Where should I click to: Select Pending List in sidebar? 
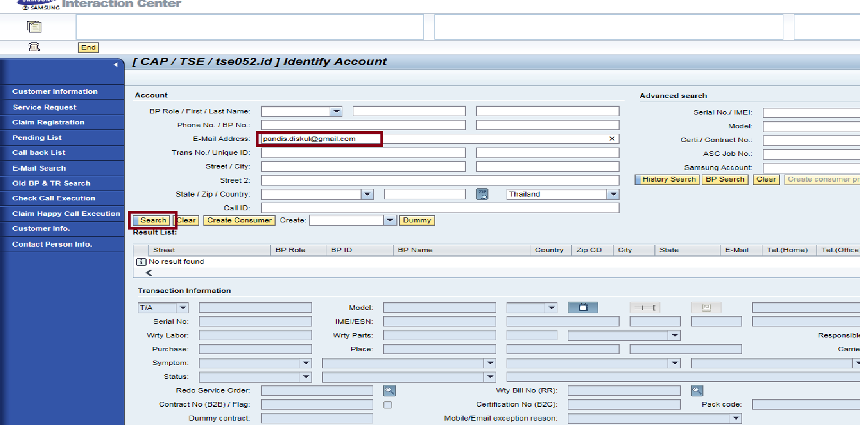click(37, 138)
